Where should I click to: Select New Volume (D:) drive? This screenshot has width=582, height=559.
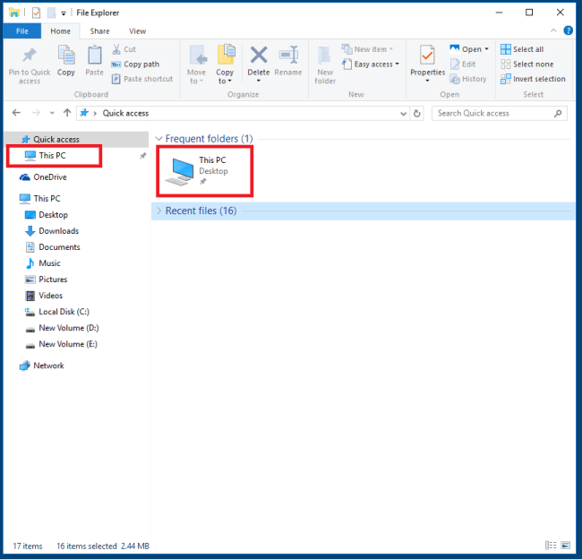coord(62,328)
